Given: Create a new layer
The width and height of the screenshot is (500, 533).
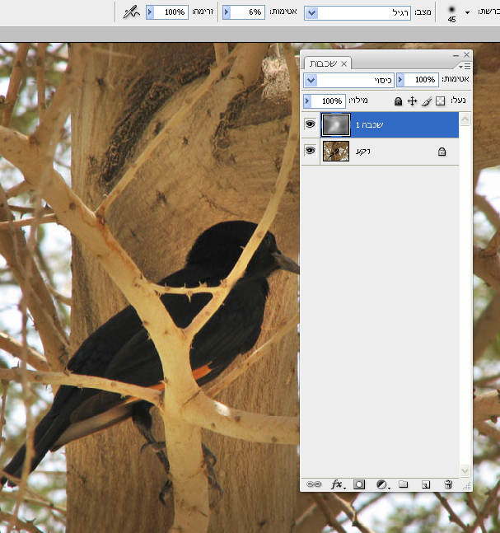Looking at the screenshot, I should 426,484.
